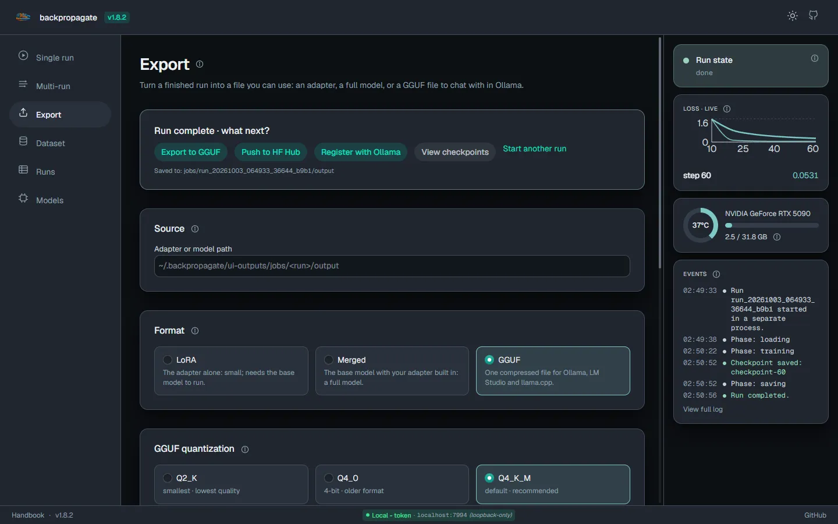838x524 pixels.
Task: Click the Runs table icon
Action: click(x=23, y=170)
